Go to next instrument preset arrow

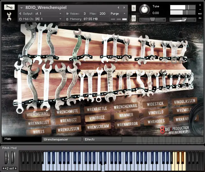coord(124,8)
